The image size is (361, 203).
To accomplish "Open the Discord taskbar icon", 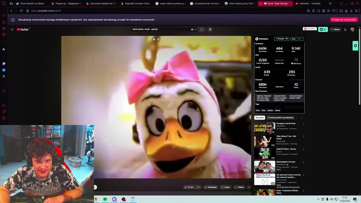I will [114, 199].
